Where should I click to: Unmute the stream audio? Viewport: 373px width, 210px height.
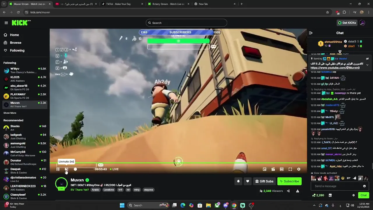(x=66, y=169)
